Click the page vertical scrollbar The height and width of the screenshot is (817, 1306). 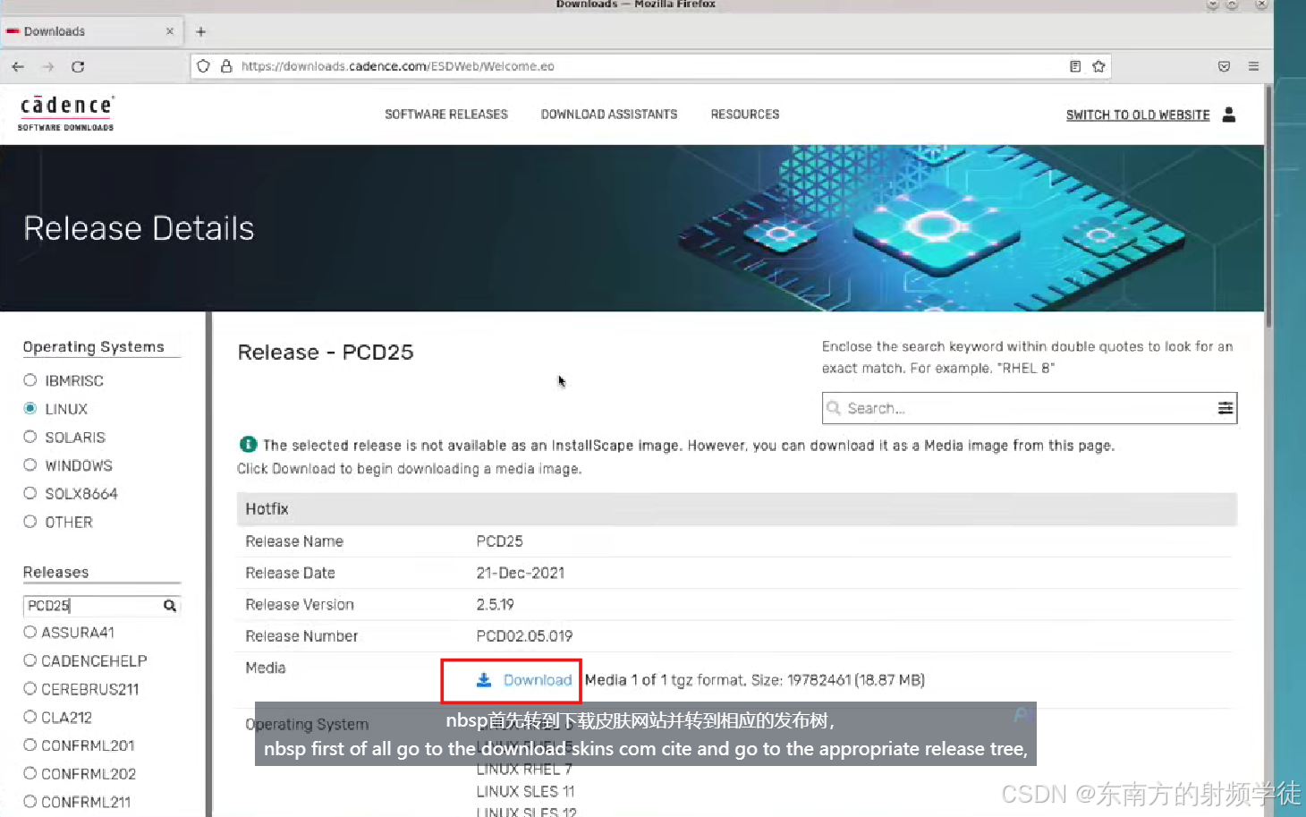pos(1268,206)
